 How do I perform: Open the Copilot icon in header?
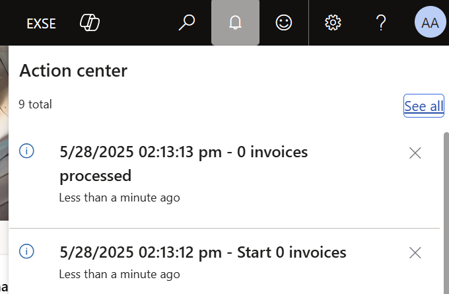(x=90, y=22)
